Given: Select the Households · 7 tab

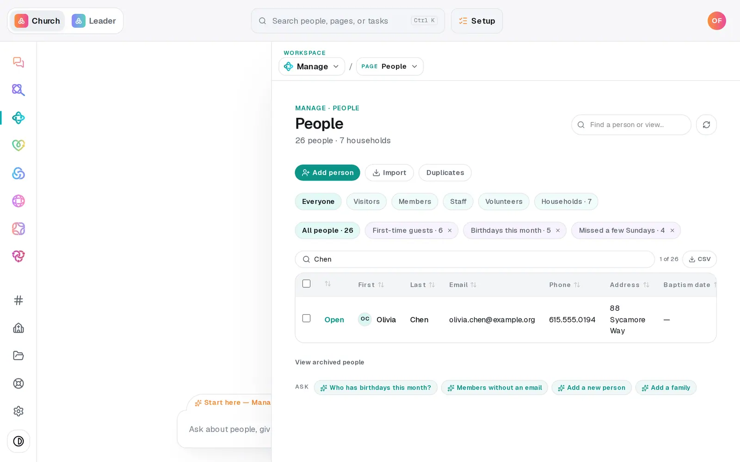Looking at the screenshot, I should 566,201.
